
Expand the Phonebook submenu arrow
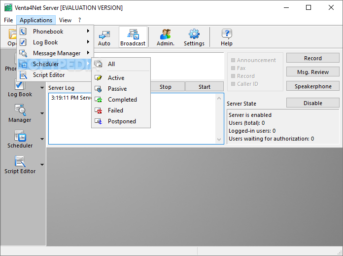(88, 31)
